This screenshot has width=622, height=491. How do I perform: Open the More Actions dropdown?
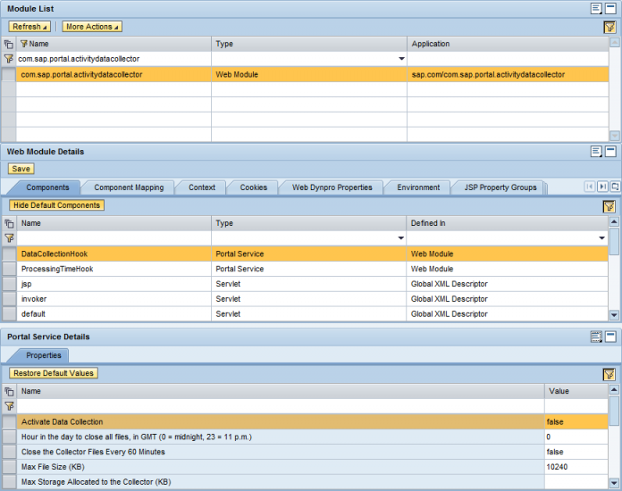[x=92, y=27]
